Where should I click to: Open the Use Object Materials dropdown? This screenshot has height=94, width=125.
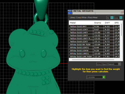click(109, 64)
